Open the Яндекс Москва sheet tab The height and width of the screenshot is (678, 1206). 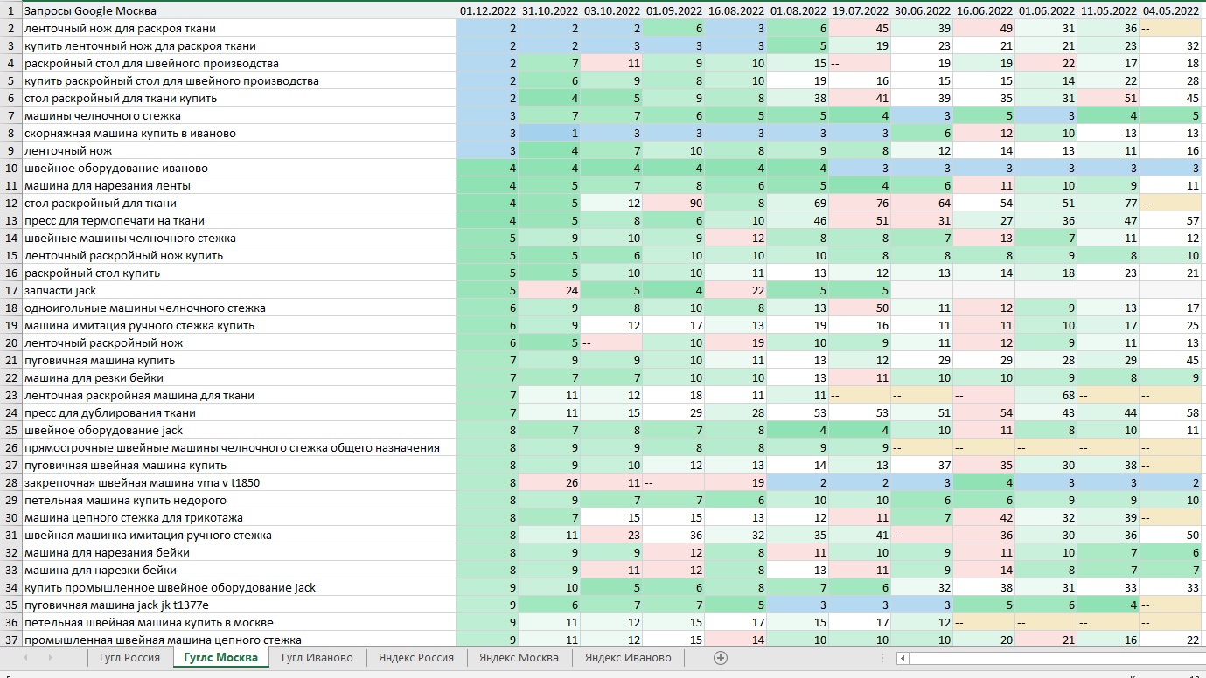[x=519, y=658]
